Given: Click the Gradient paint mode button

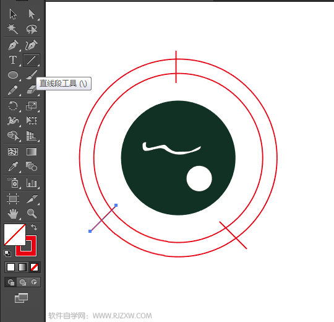Looking at the screenshot, I should click(23, 267).
